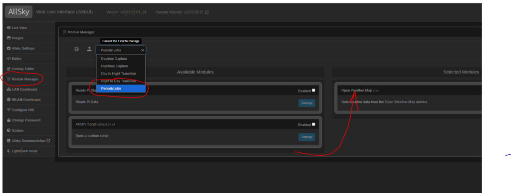The image size is (511, 193).
Task: Open Settings for Reads Pi Data module
Action: [307, 103]
